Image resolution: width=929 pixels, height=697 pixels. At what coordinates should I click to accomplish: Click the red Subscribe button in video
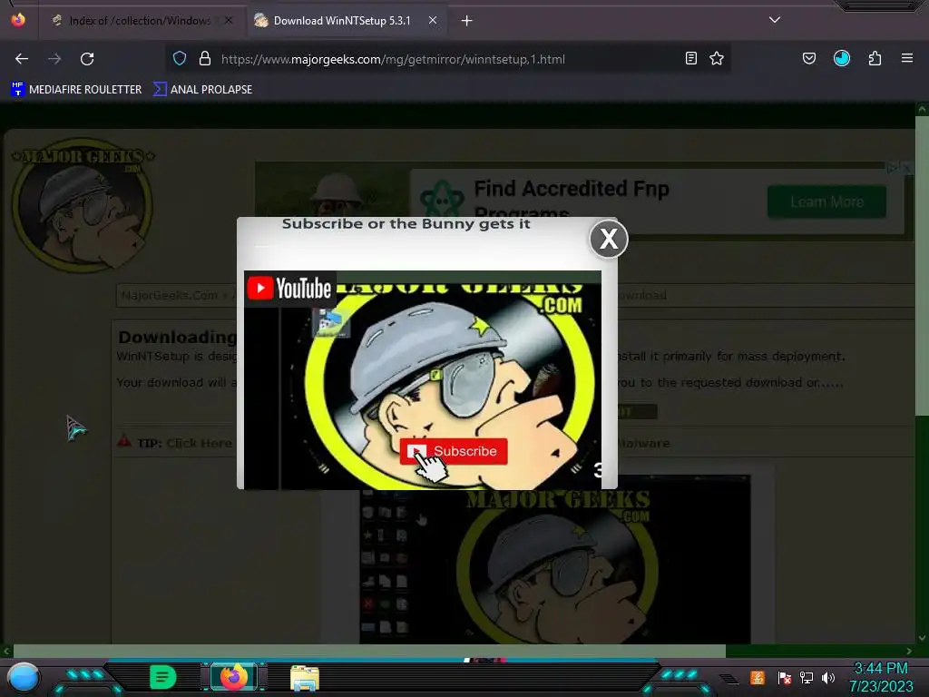pyautogui.click(x=454, y=451)
